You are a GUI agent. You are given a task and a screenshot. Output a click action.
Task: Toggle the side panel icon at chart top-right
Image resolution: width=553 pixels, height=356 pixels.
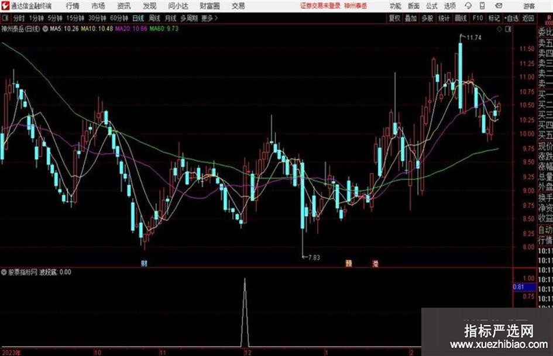(508, 29)
